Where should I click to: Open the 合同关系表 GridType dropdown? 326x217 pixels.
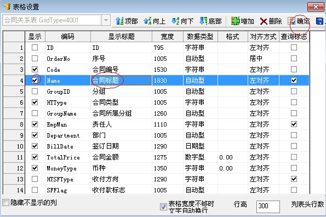point(106,20)
